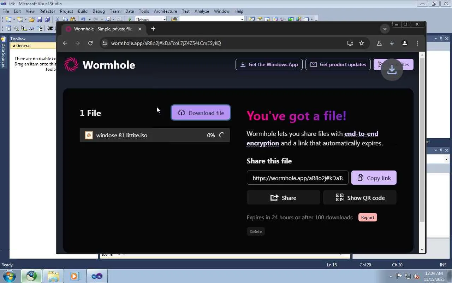Click the windose 81 littite.iso file icon
The image size is (452, 283).
pos(89,135)
